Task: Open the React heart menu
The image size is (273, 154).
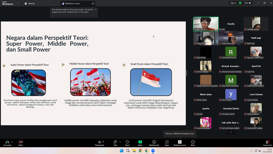Action: (128, 143)
